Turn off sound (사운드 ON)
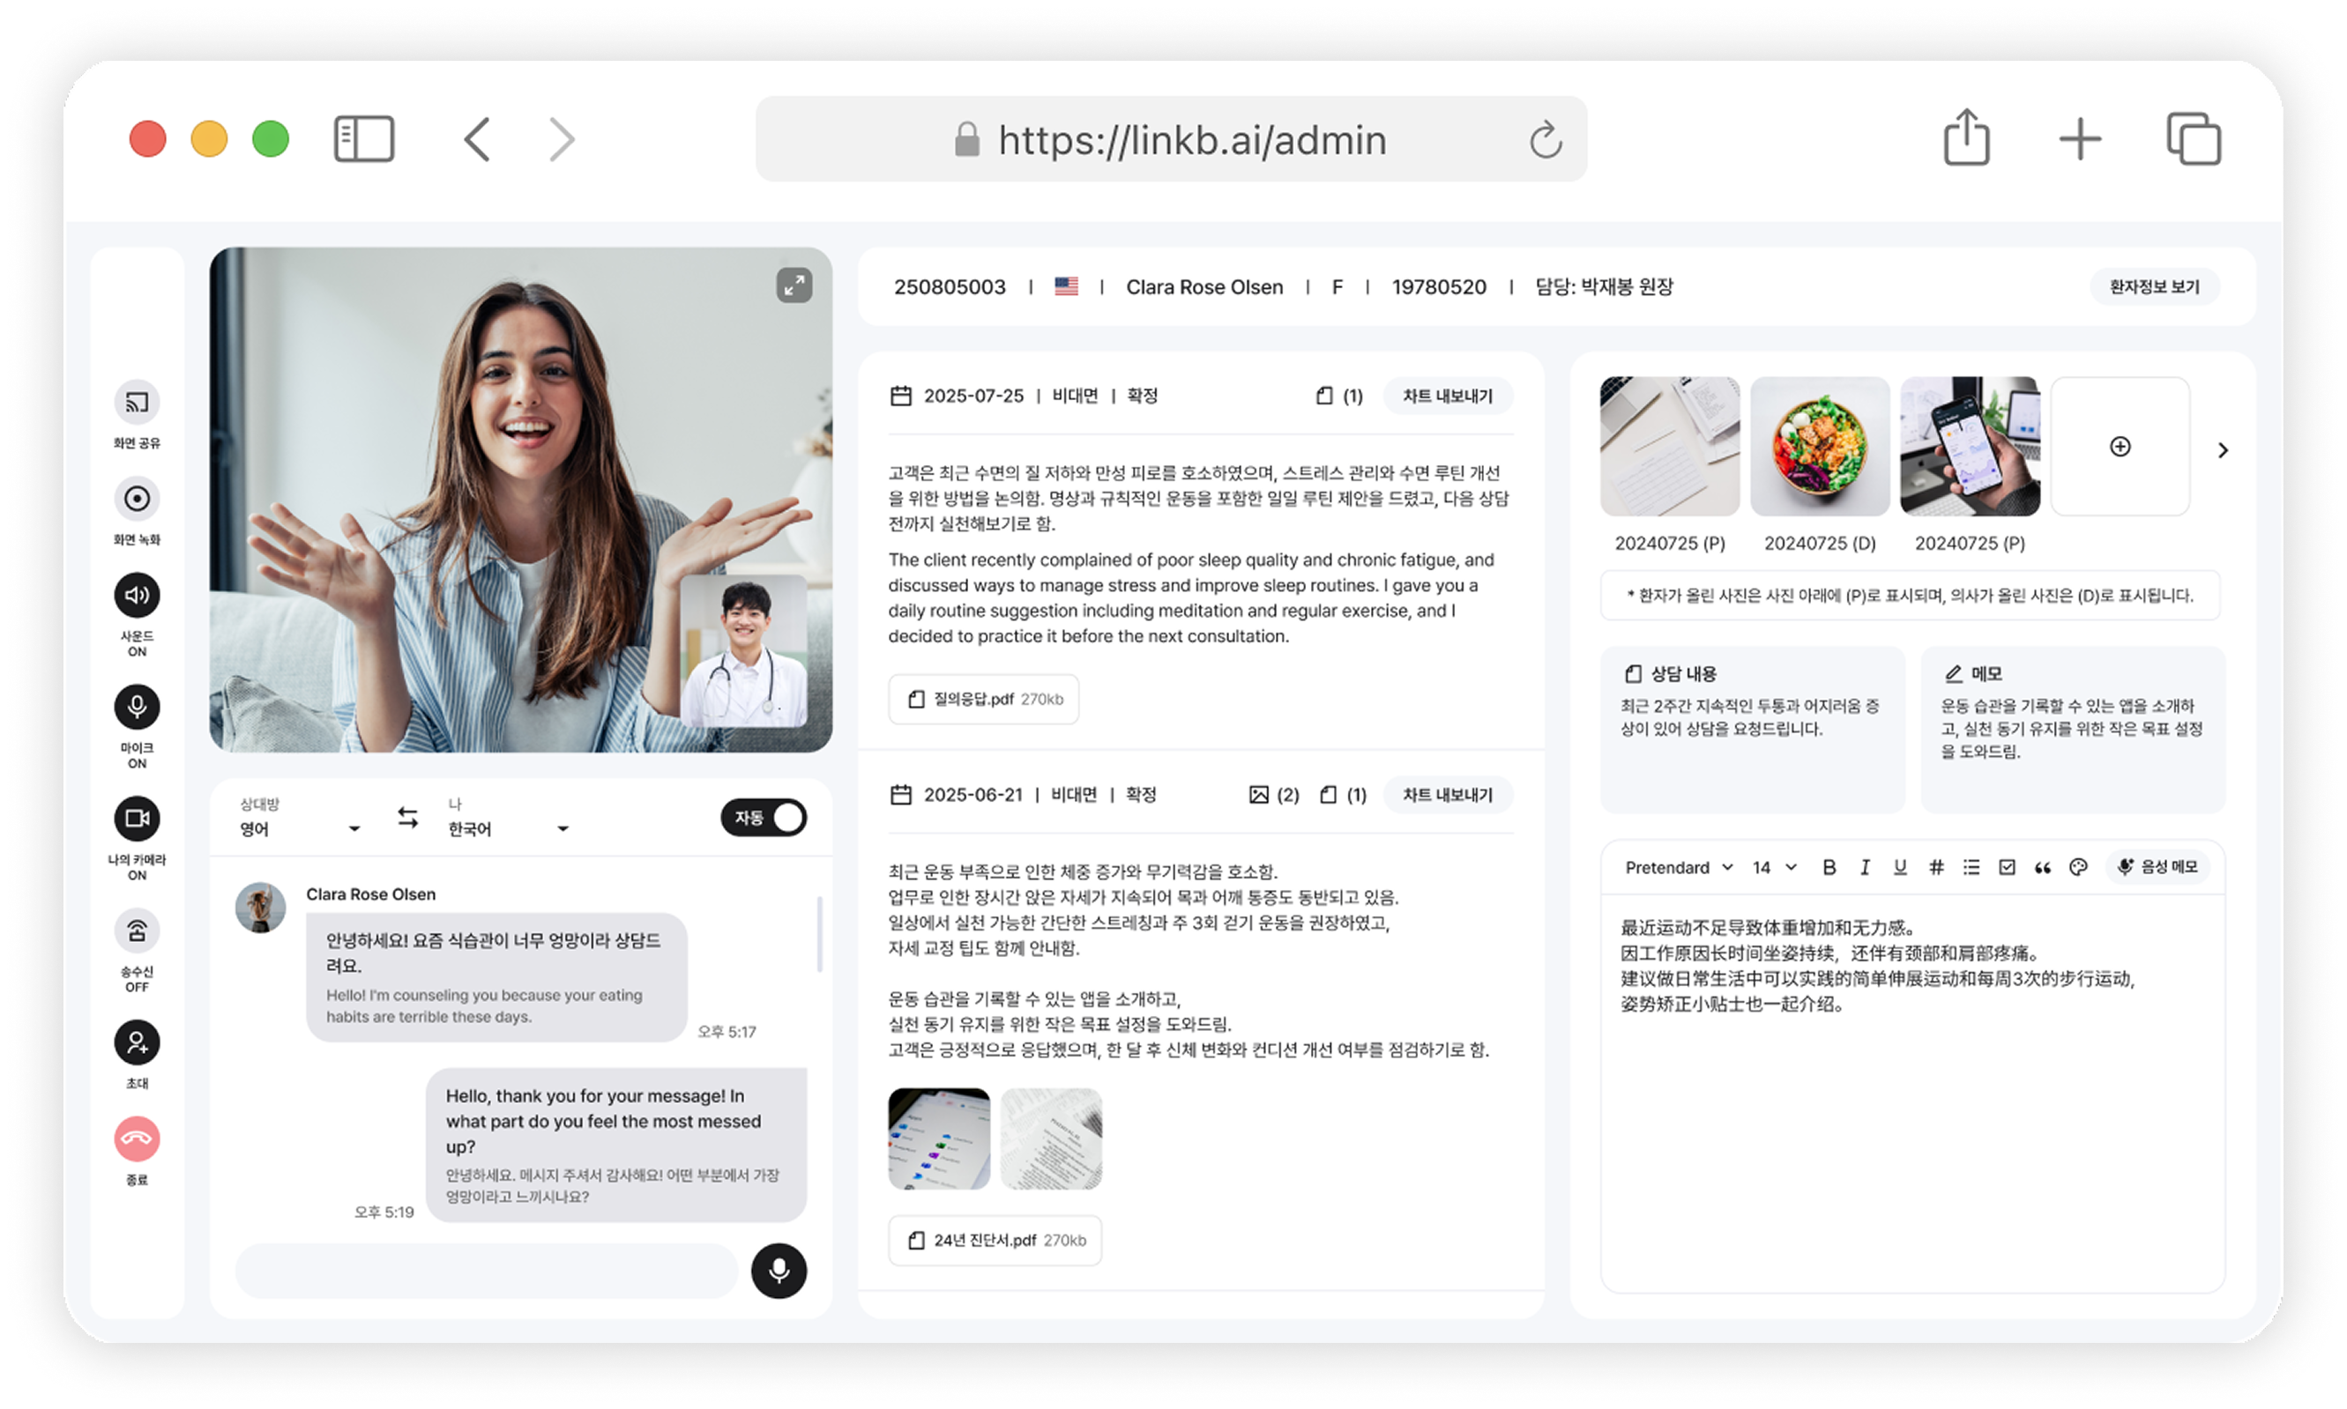Viewport: 2347px width, 1409px height. coord(137,595)
